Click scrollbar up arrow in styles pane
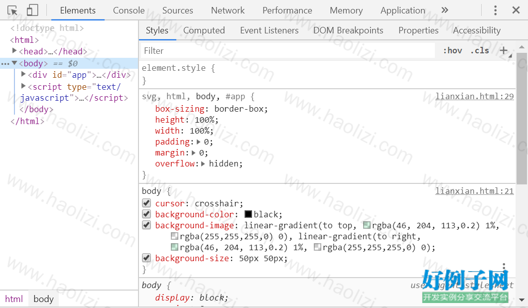This screenshot has height=308, width=528. [522, 47]
